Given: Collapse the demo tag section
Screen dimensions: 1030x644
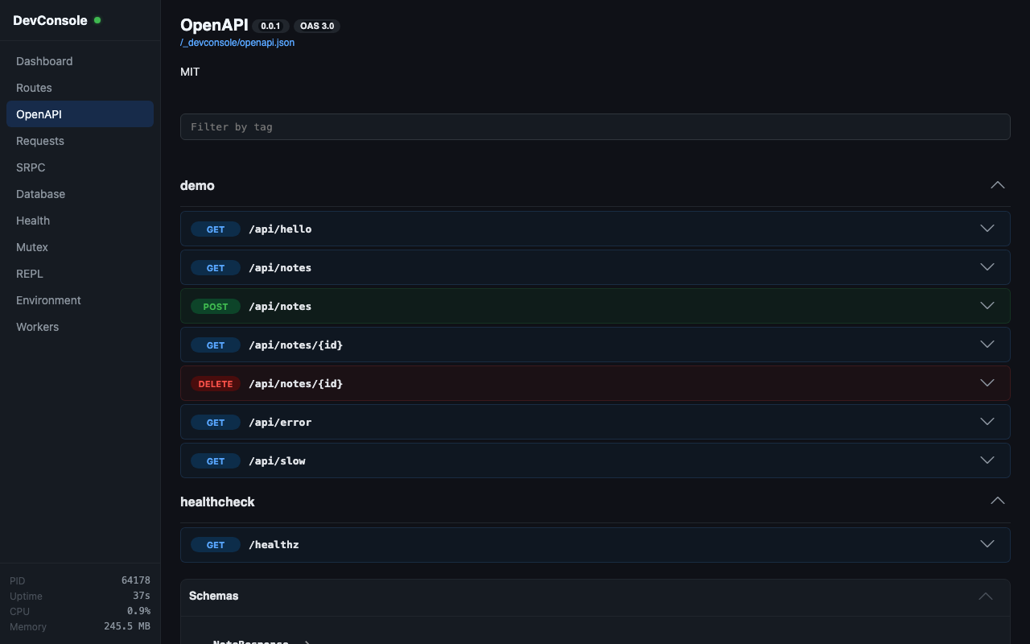Looking at the screenshot, I should click(997, 185).
